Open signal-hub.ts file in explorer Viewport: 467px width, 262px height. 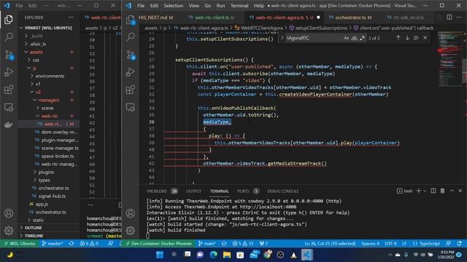[x=52, y=196]
